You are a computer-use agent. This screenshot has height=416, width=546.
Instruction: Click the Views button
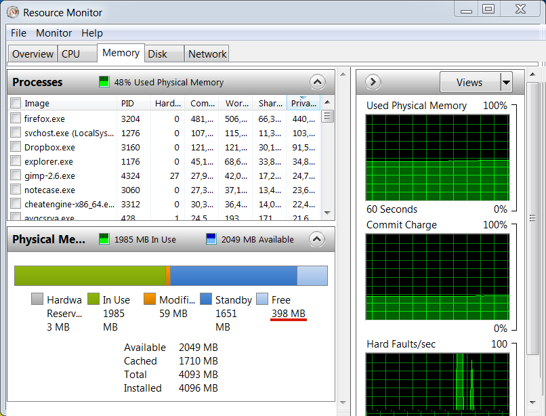click(x=469, y=83)
